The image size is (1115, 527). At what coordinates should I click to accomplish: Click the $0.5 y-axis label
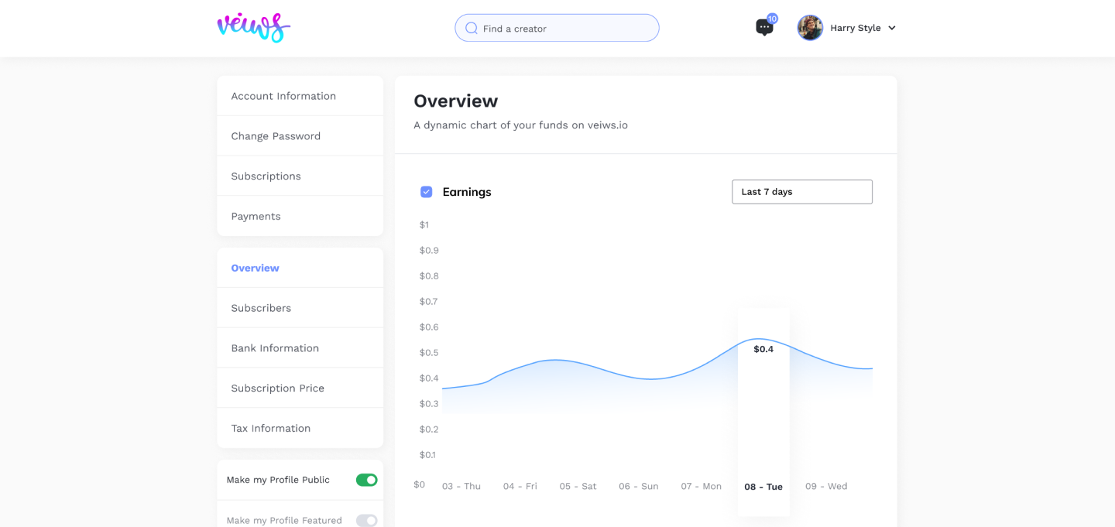[429, 352]
